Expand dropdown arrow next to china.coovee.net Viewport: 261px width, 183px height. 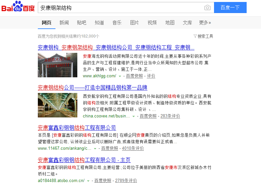pyautogui.click(x=133, y=116)
